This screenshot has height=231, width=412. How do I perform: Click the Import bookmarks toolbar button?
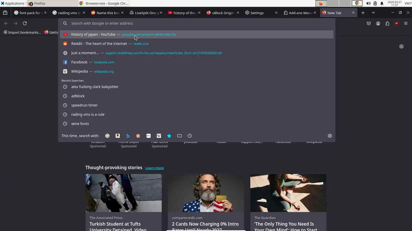(x=22, y=32)
